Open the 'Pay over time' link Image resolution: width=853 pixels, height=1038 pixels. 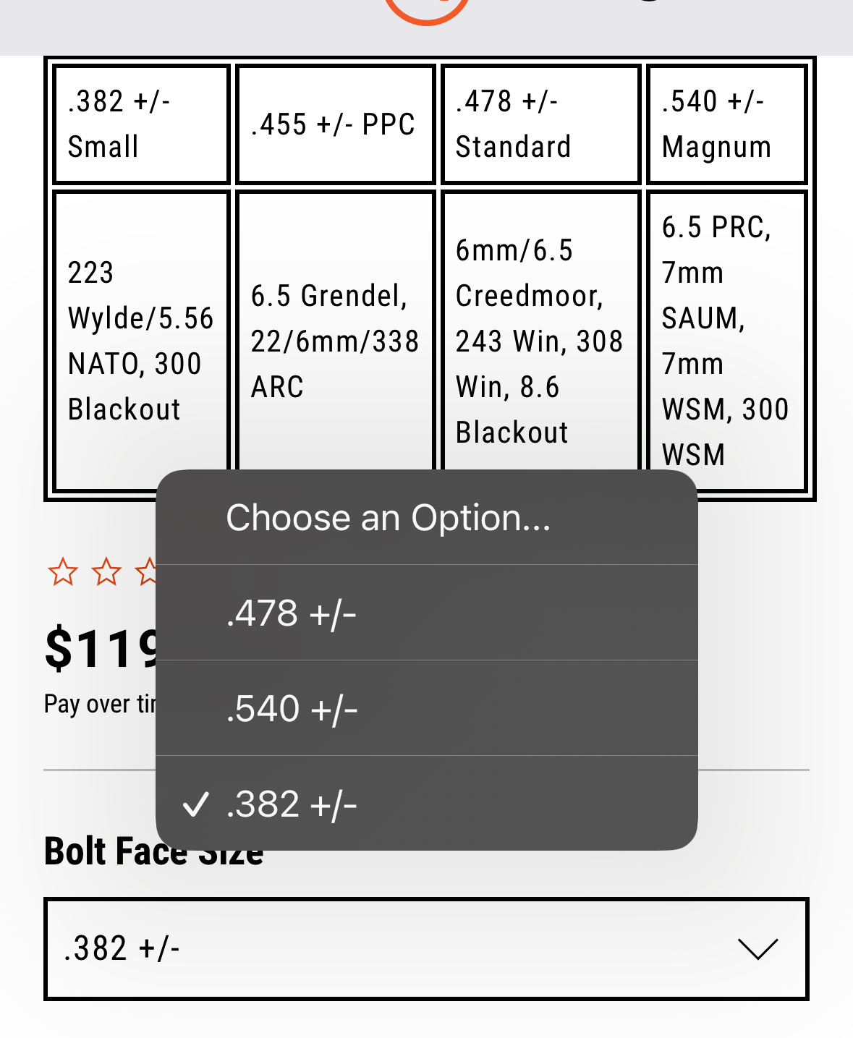click(x=99, y=704)
